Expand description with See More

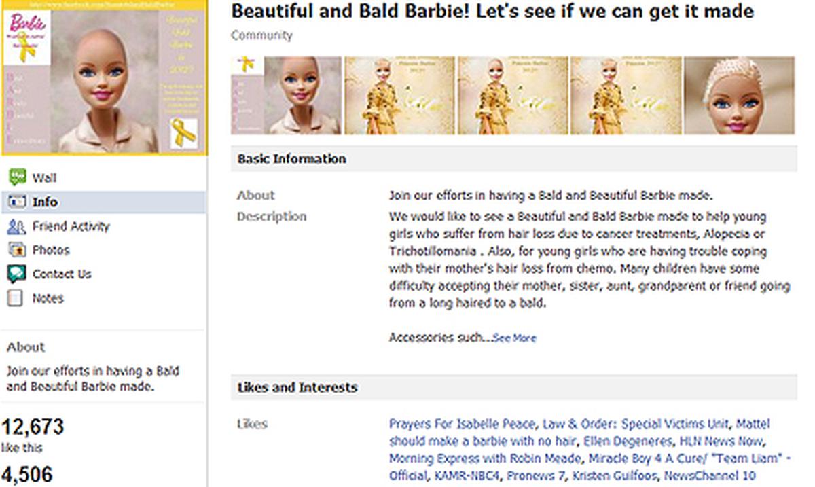pyautogui.click(x=514, y=338)
